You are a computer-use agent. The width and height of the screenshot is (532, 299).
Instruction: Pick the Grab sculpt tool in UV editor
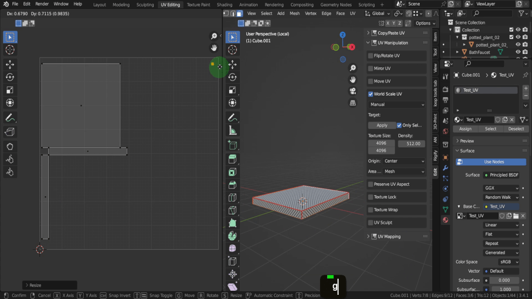[x=10, y=146]
